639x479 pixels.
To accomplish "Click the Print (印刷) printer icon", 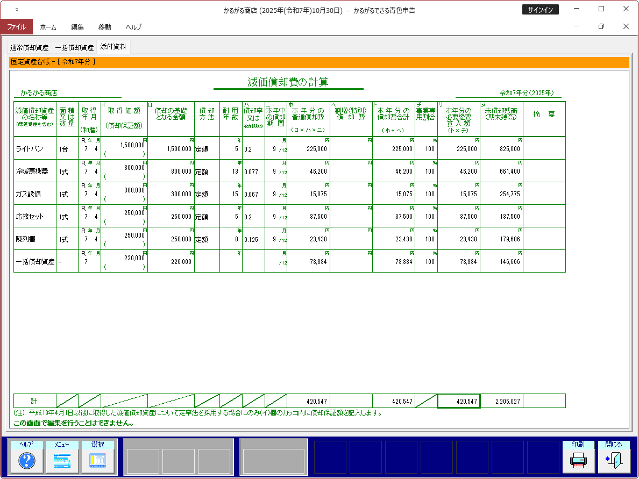I will click(578, 460).
